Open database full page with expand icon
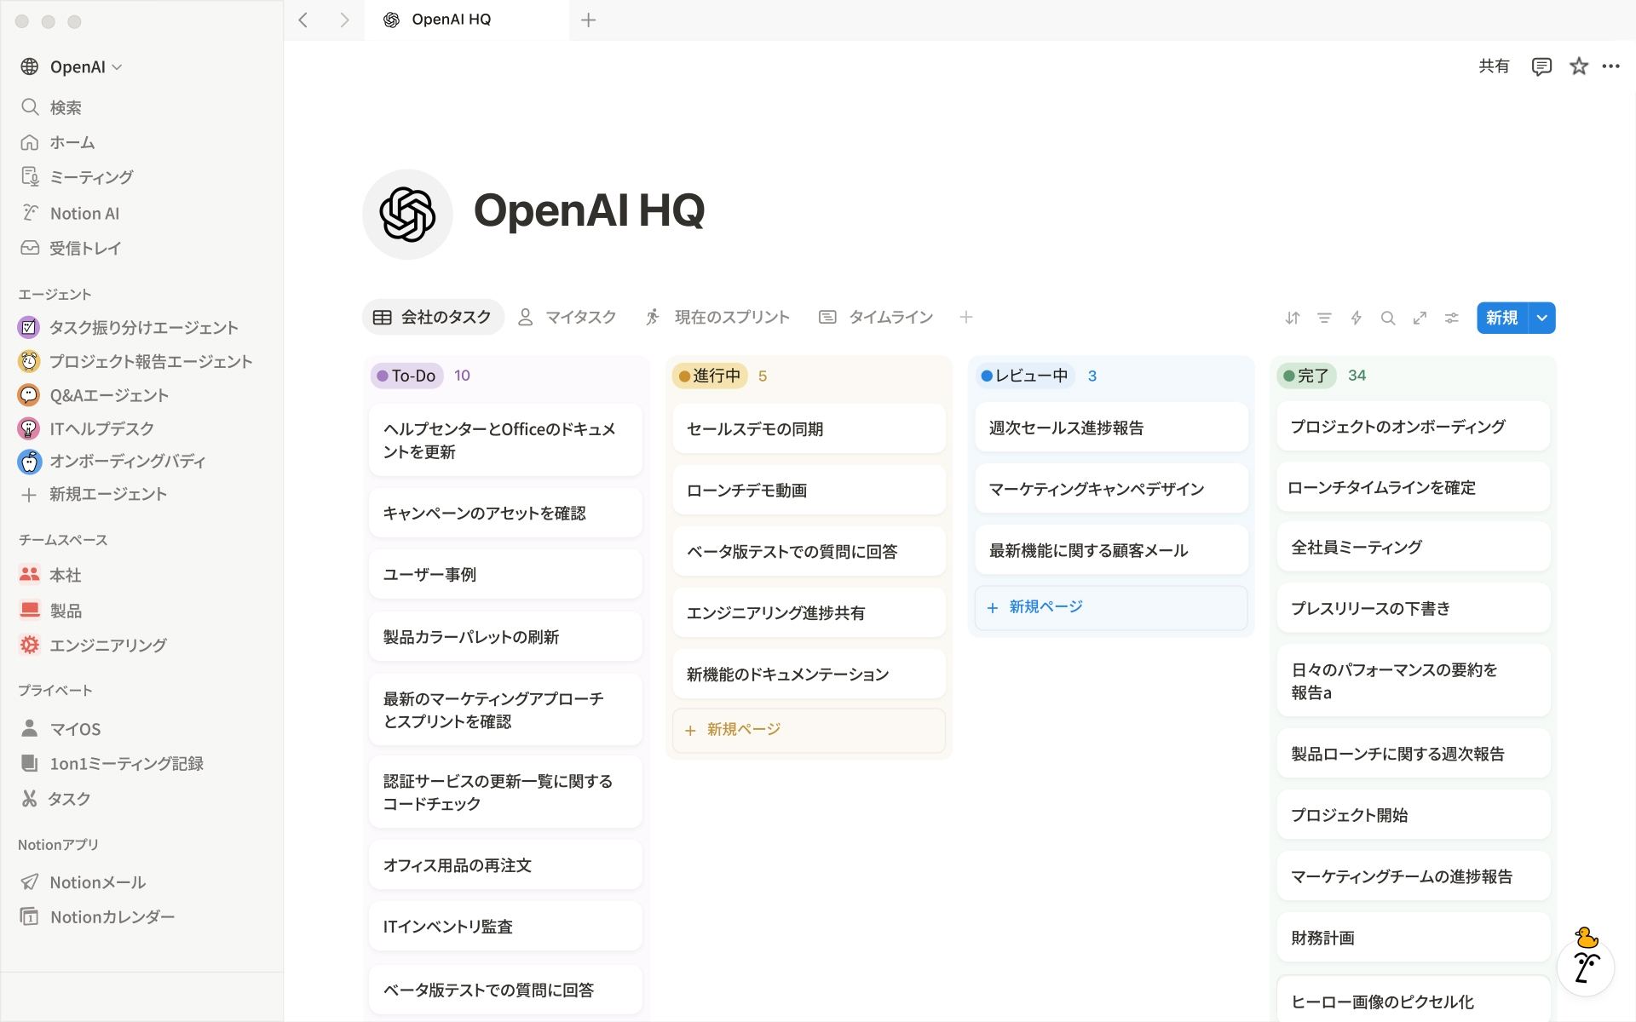The image size is (1636, 1022). tap(1420, 318)
